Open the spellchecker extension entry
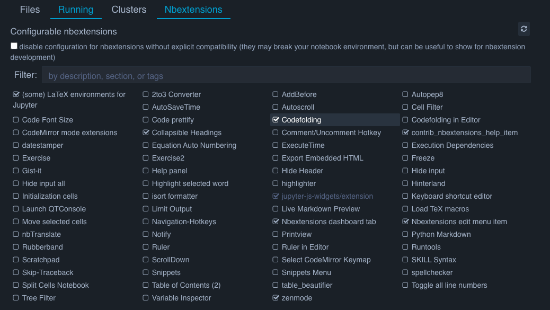 pyautogui.click(x=432, y=272)
